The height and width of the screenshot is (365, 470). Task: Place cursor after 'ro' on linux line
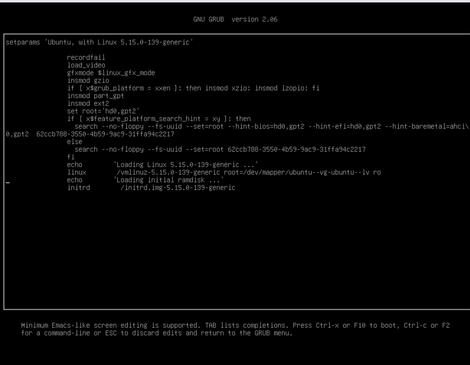381,172
